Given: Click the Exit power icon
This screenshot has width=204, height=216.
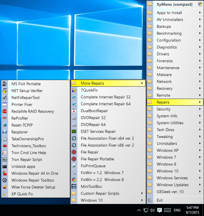Looking at the screenshot, I should tap(150, 200).
